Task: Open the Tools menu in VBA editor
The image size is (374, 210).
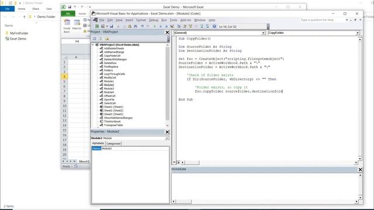Action: (174, 20)
